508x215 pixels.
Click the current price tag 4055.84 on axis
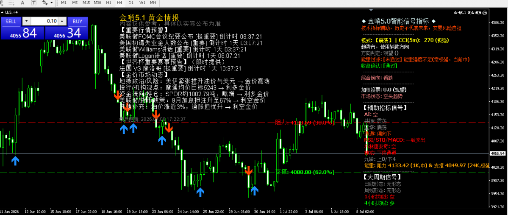499,153
